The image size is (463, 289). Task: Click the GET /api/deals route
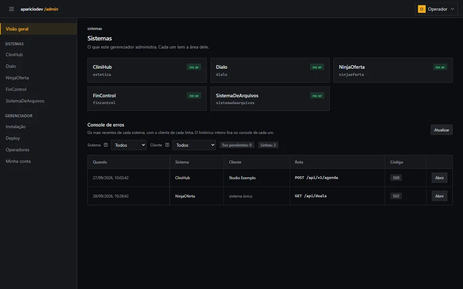pos(311,196)
